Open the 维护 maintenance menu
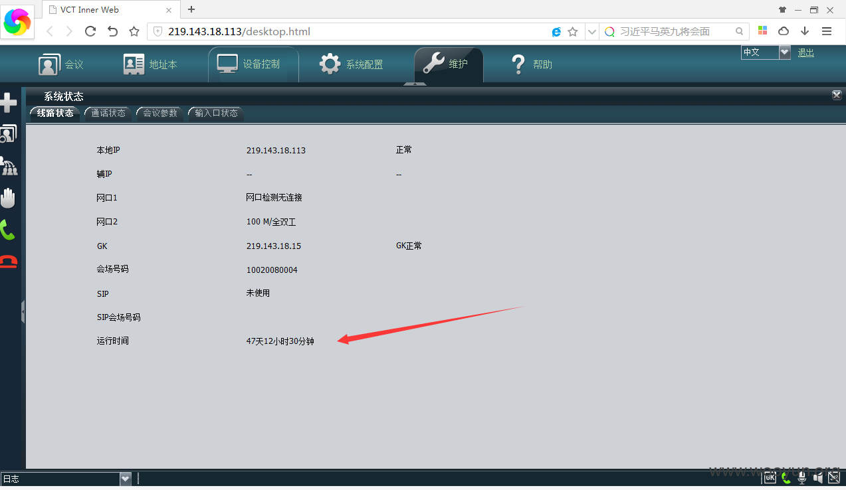The height and width of the screenshot is (490, 846). click(449, 64)
